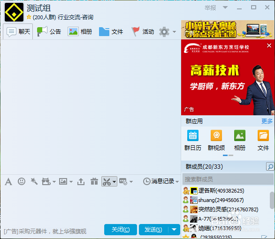Click the upload file icon
275x239 pixels.
81,181
